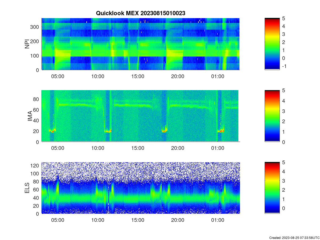The image size is (320, 240).
Task: Click the "01:00" time label under IMA plot
Action: pos(218,148)
